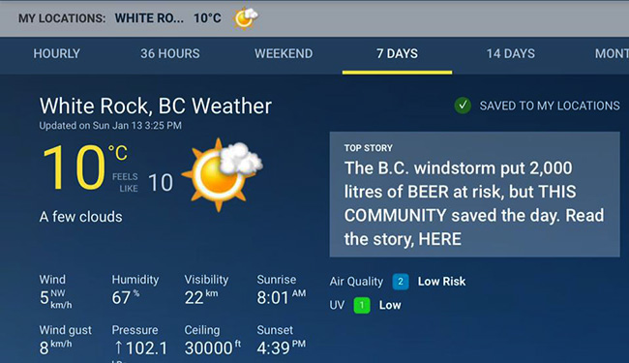
Task: Click the White Rock, BC Weather heading
Action: 156,106
